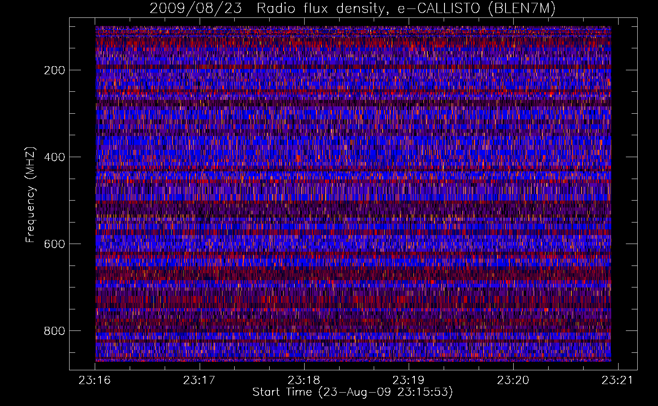Select the 600 frequency tick label
This screenshot has height=406, width=658.
(x=54, y=244)
